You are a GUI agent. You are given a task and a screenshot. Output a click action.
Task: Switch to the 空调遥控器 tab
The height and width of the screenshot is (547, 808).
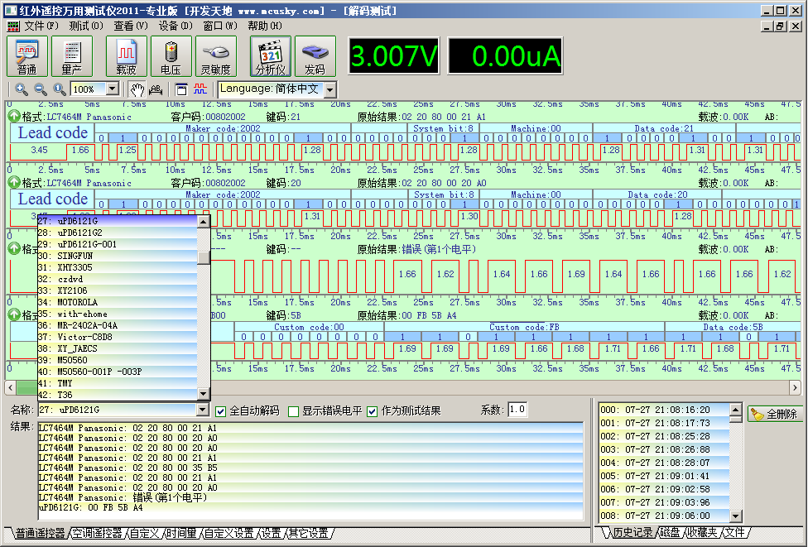click(96, 534)
